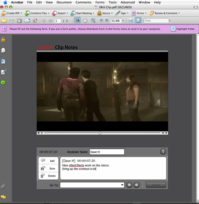
Task: Open the Edit menu
Action: (x=39, y=2)
